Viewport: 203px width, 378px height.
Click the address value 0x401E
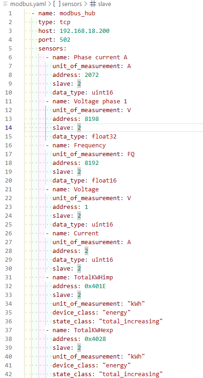click(x=95, y=286)
